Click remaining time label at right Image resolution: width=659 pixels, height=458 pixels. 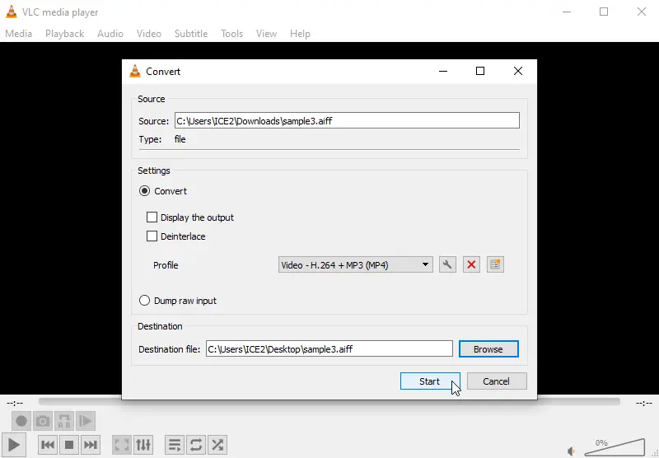pos(644,404)
